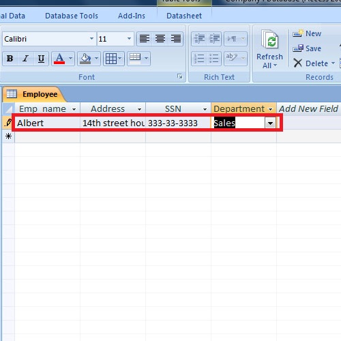Open the Emp_name column filter dropdown

point(74,109)
